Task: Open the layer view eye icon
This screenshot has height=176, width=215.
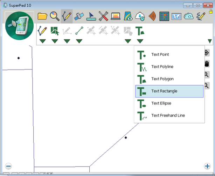Action: coord(128,16)
